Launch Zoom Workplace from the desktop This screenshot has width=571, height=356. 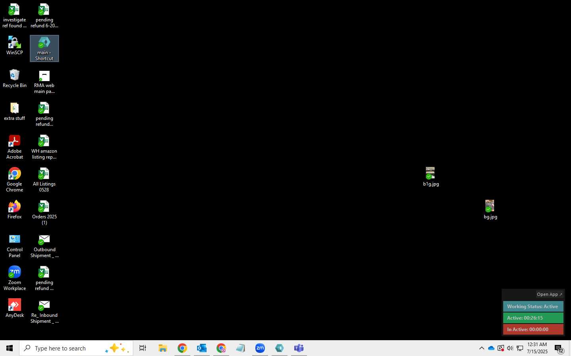(x=14, y=278)
